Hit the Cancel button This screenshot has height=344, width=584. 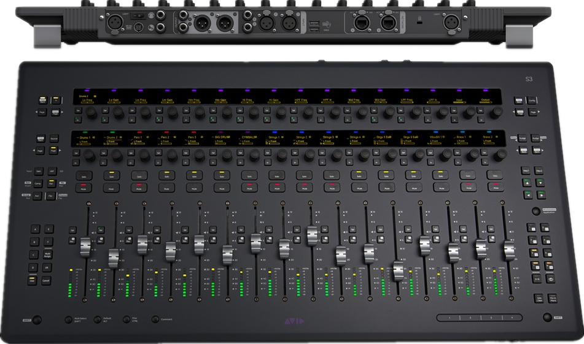[x=46, y=280]
